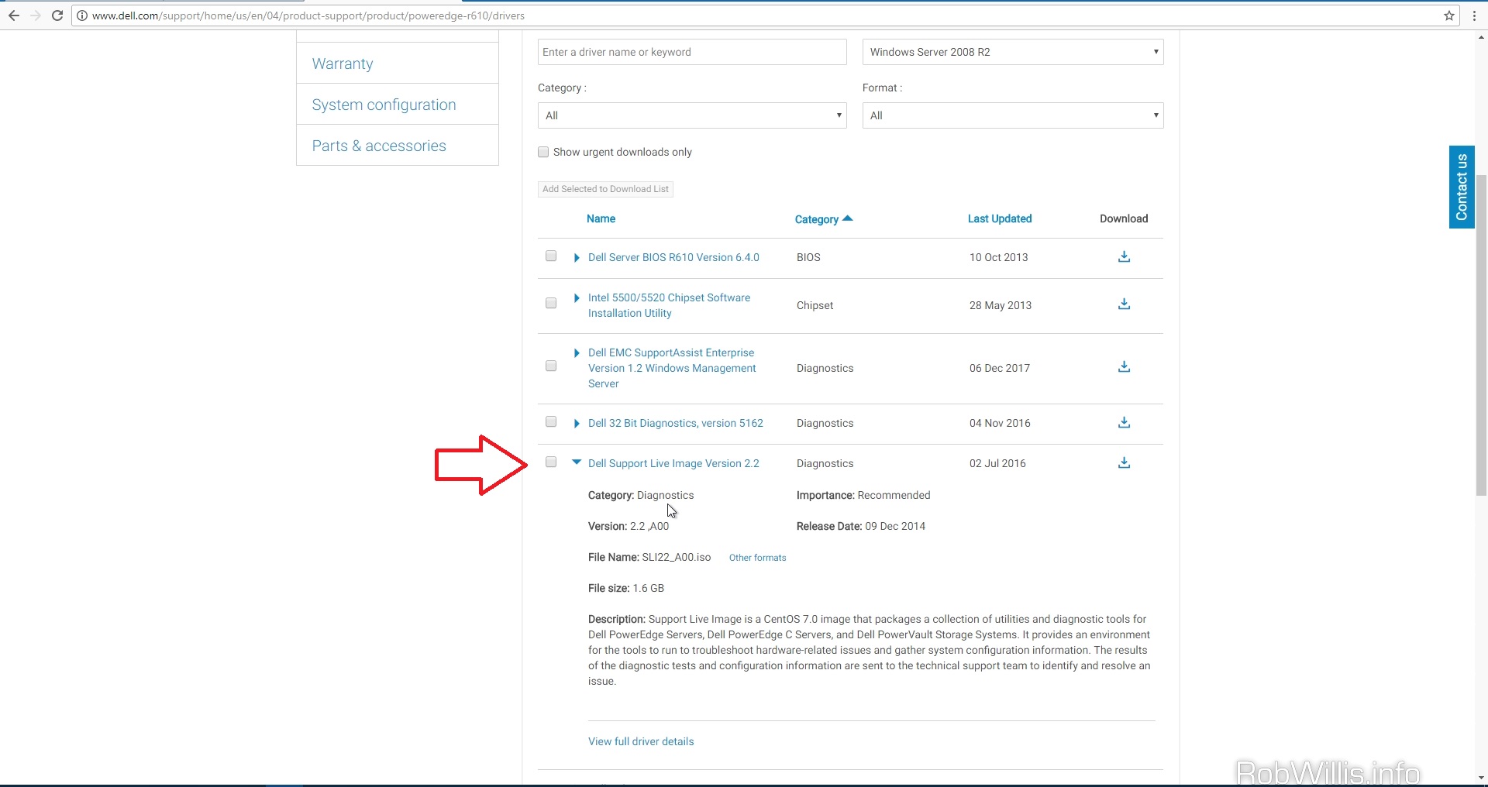Check Intel 5500/5520 Chipset Software checkbox
1488x787 pixels.
click(x=551, y=303)
